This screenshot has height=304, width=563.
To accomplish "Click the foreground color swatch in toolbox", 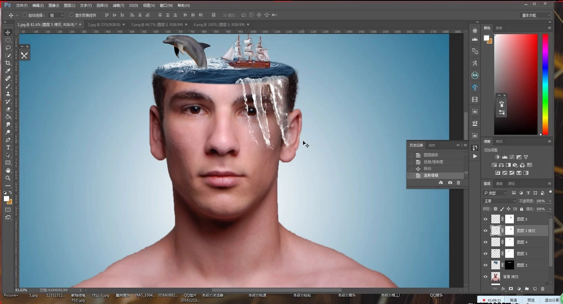I will pyautogui.click(x=7, y=199).
